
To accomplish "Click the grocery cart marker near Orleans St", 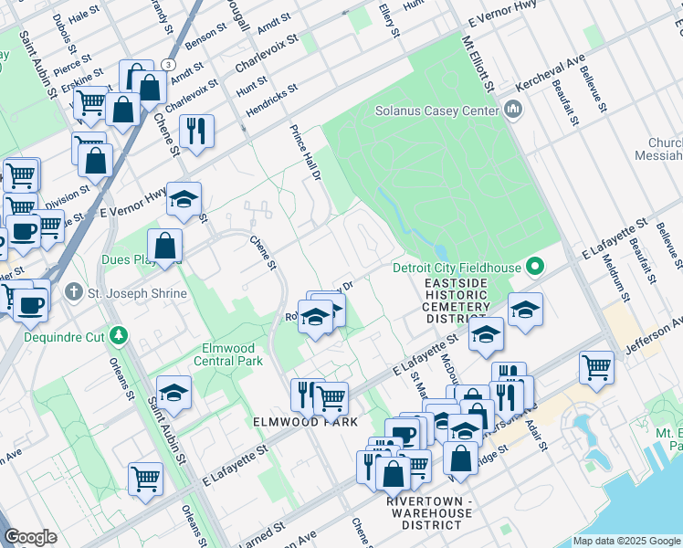I will click(x=146, y=481).
